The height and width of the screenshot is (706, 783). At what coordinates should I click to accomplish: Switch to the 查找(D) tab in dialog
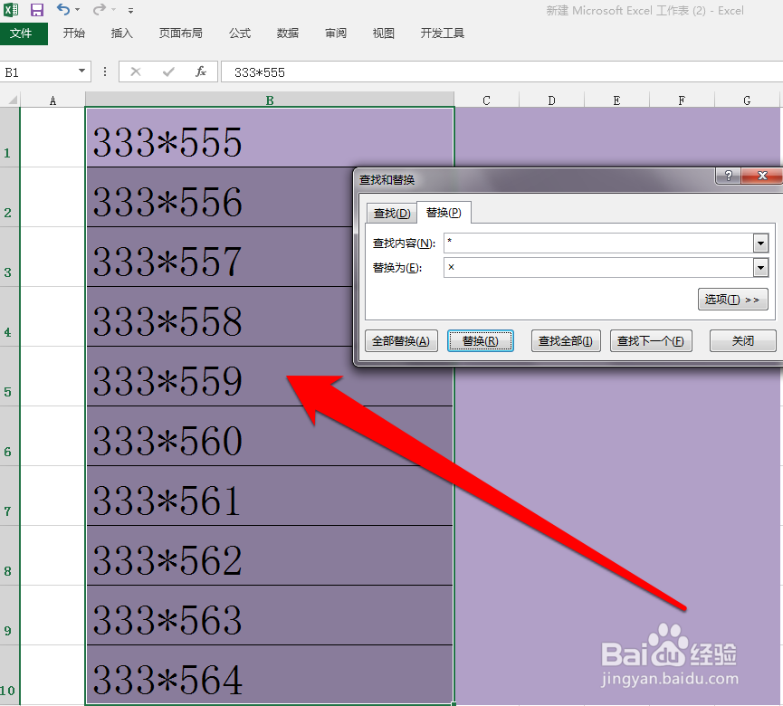(x=392, y=214)
